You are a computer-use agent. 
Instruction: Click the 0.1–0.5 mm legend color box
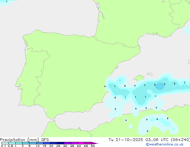coord(5,143)
